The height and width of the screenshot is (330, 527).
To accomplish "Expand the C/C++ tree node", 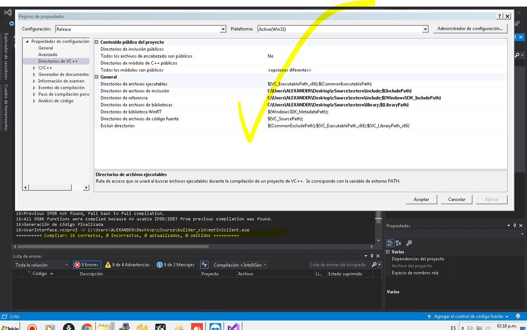I will coord(35,68).
